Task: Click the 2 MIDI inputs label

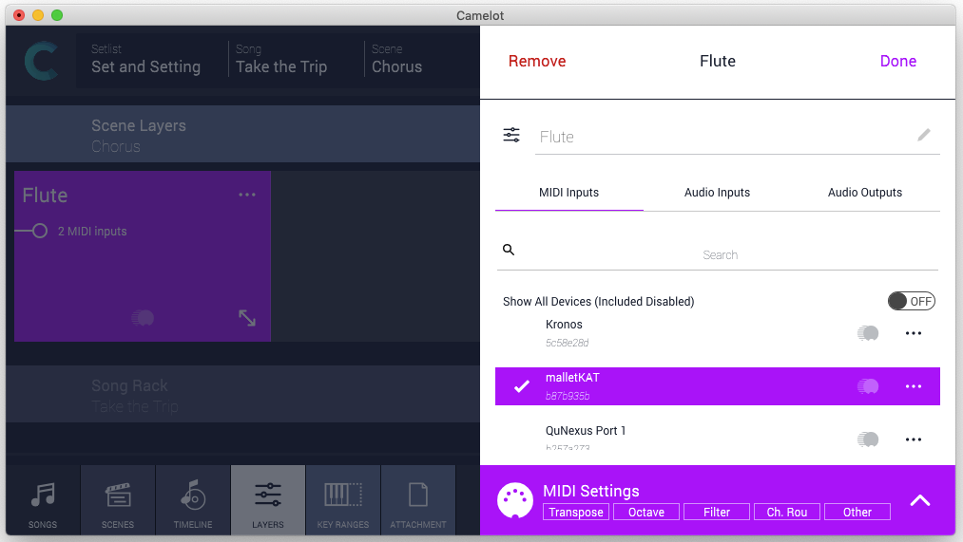Action: pos(92,232)
